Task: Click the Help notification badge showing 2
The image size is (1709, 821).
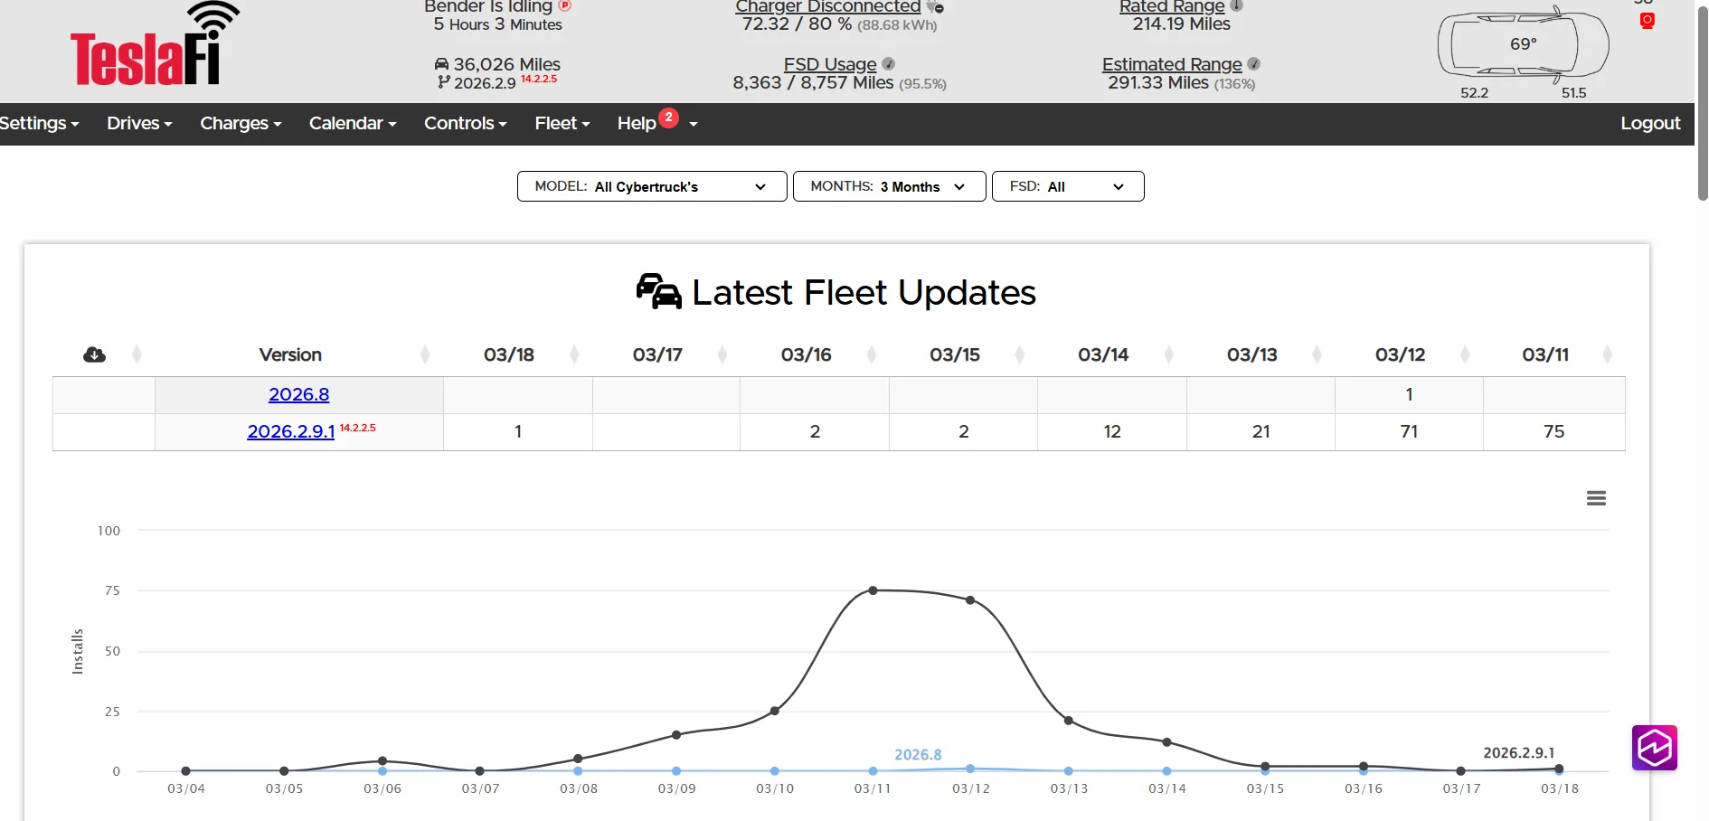Action: point(668,118)
